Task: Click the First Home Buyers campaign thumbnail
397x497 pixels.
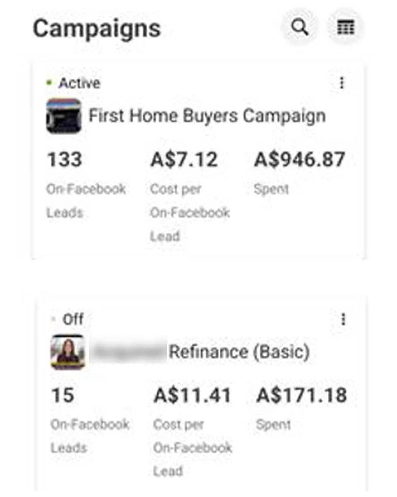Action: [x=64, y=116]
